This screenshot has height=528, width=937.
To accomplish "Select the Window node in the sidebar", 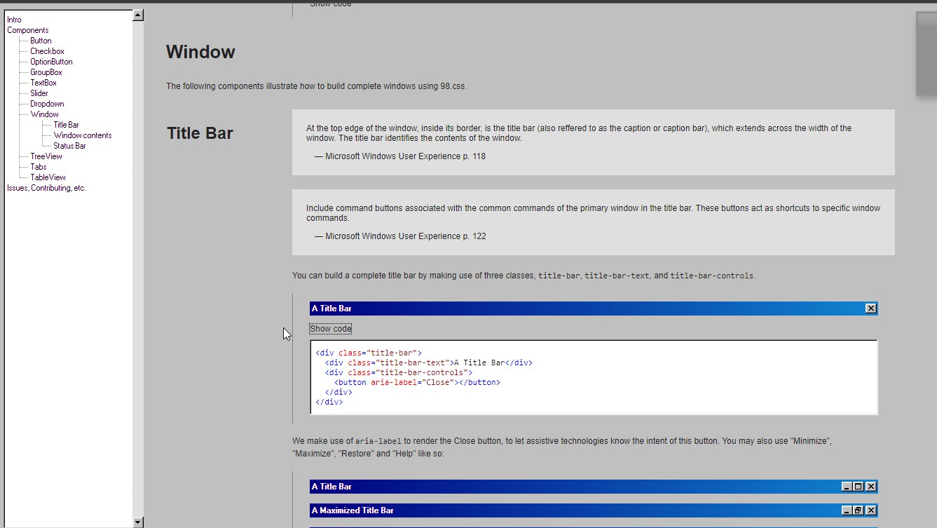I will pos(44,114).
